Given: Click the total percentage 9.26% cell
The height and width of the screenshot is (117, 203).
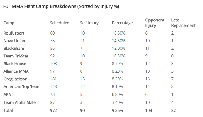Looking at the screenshot, I should point(118,111).
